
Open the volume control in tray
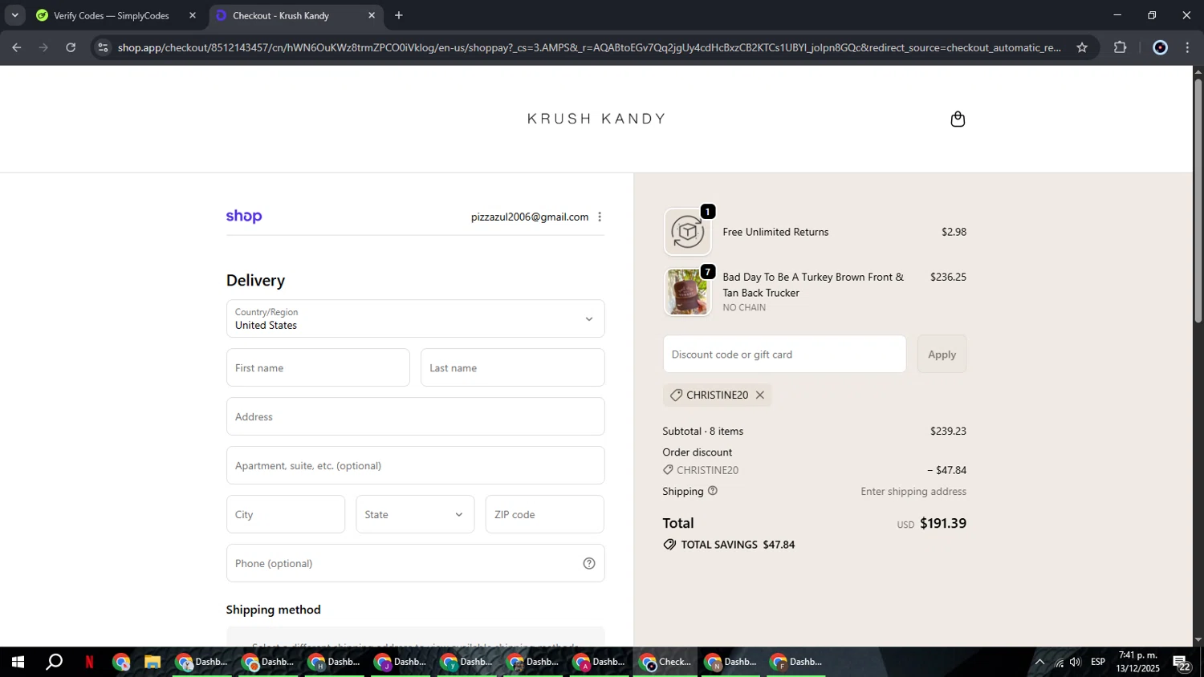point(1076,662)
